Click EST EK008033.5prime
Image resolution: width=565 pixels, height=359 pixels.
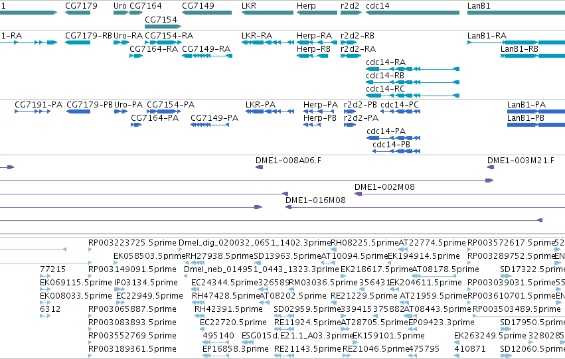tap(45, 303)
